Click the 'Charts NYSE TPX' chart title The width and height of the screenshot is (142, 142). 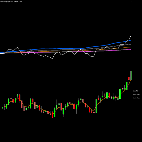click(15, 2)
